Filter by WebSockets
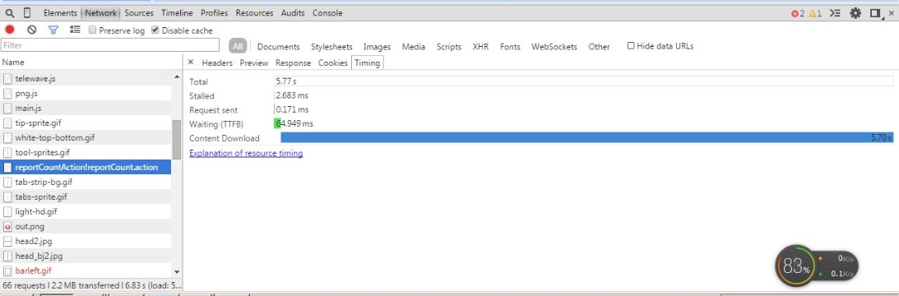Viewport: 899px width, 296px height. click(554, 47)
